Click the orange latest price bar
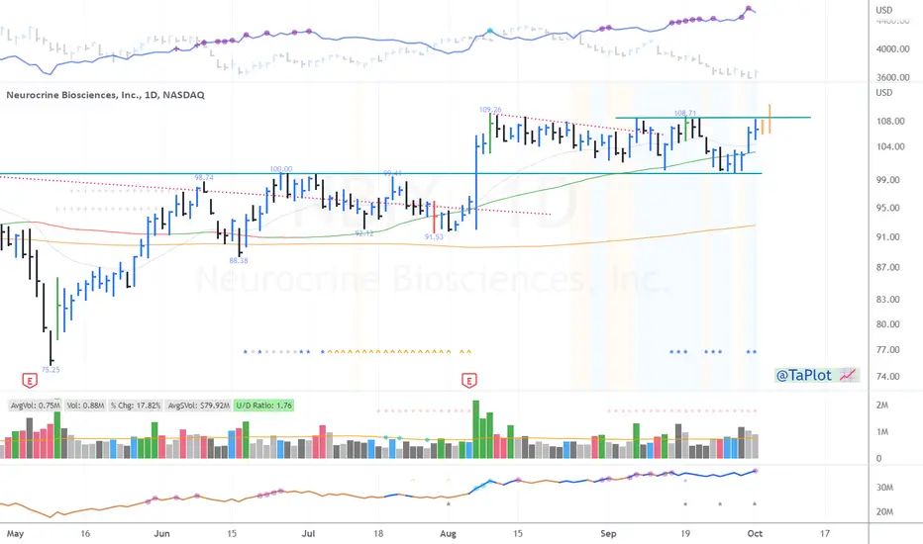The height and width of the screenshot is (544, 923). (769, 119)
